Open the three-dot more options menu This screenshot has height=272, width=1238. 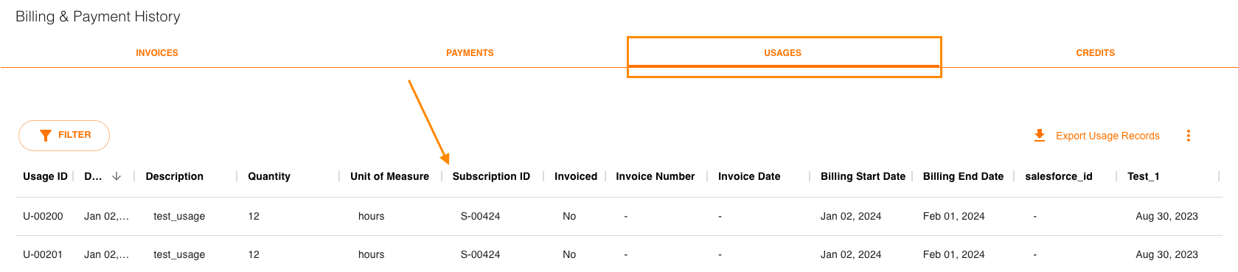tap(1188, 136)
